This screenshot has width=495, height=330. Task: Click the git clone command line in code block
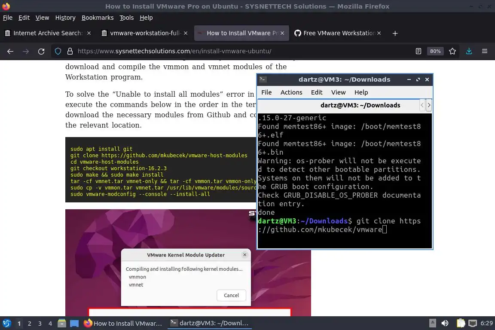click(159, 156)
